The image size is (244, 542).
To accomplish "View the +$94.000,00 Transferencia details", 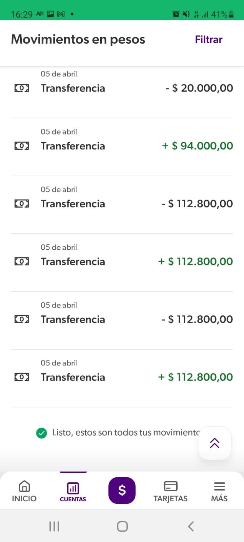I will pos(122,146).
